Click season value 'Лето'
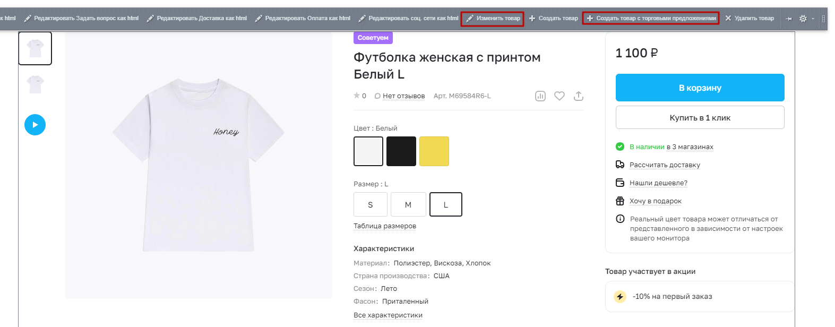Image resolution: width=835 pixels, height=327 pixels. point(389,289)
